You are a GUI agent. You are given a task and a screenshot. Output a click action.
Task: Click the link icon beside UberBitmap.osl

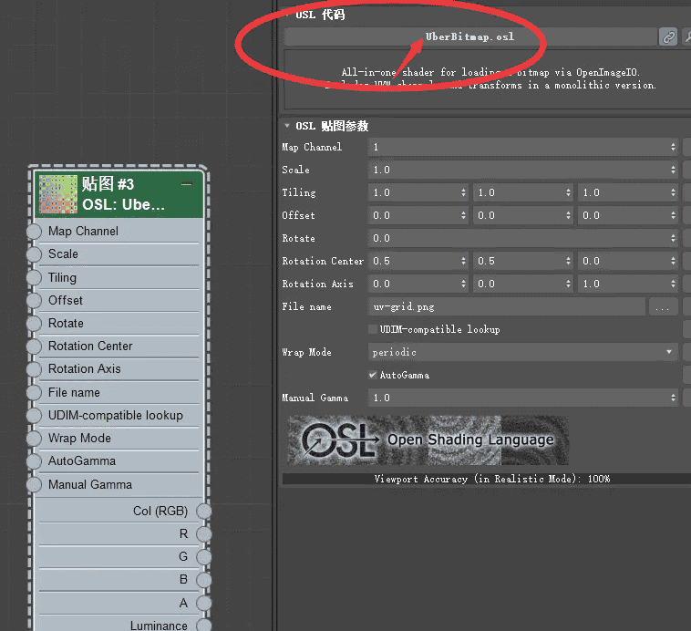pos(668,37)
